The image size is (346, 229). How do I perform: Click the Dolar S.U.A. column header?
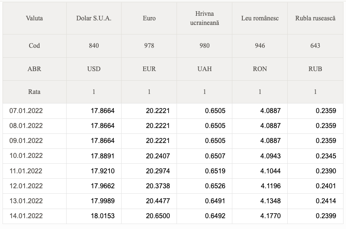94,18
